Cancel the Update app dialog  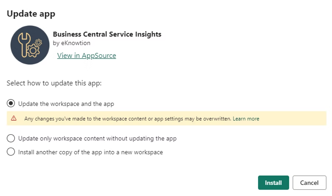309,182
